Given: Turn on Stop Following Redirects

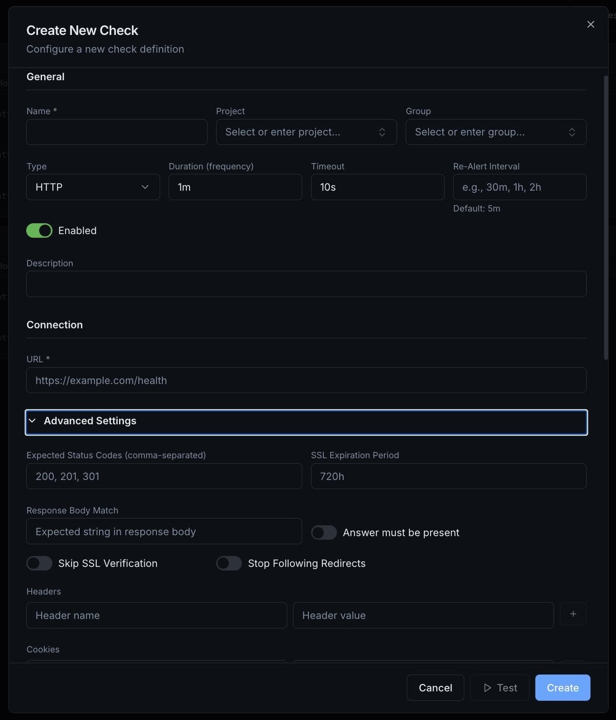Looking at the screenshot, I should [x=229, y=563].
